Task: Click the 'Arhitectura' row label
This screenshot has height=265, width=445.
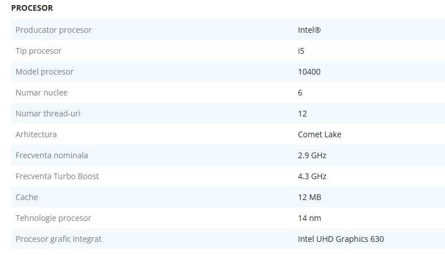Action: [36, 134]
